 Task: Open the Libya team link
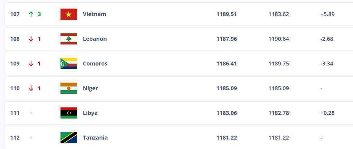click(90, 113)
